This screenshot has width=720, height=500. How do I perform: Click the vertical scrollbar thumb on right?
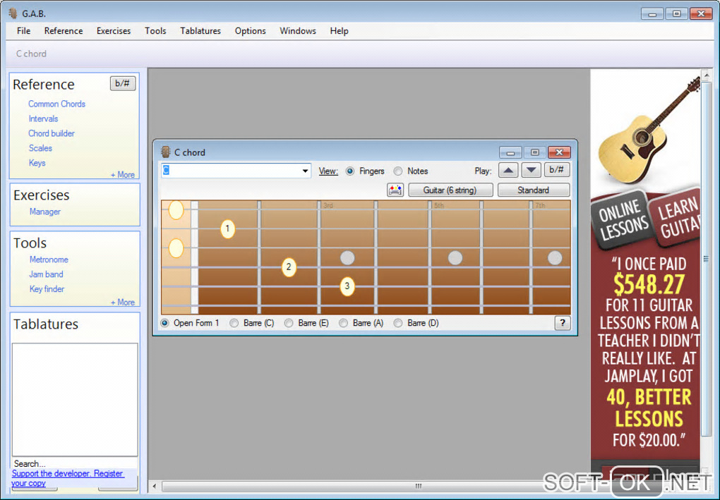706,260
